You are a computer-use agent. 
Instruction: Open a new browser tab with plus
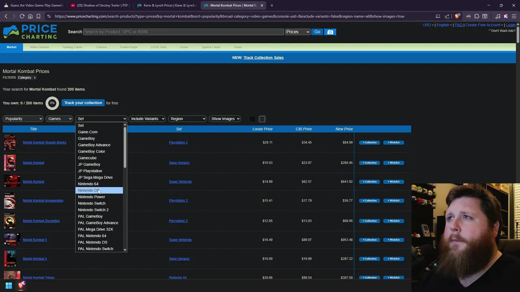click(272, 5)
